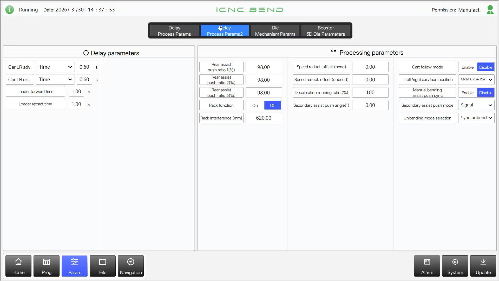
Task: Turn Rack function On
Action: pyautogui.click(x=255, y=105)
